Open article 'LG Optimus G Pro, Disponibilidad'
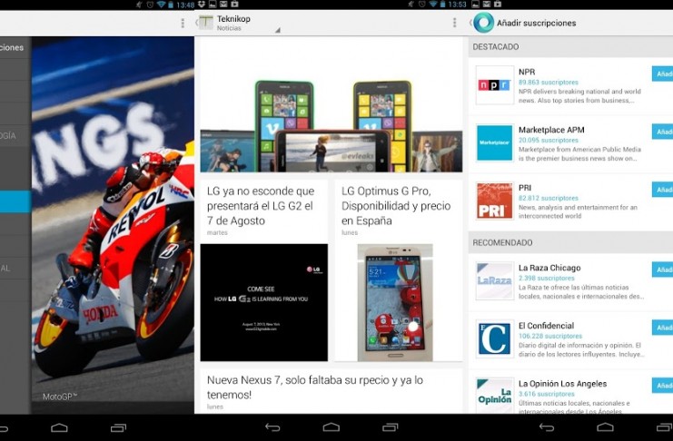The image size is (673, 441). click(x=396, y=206)
